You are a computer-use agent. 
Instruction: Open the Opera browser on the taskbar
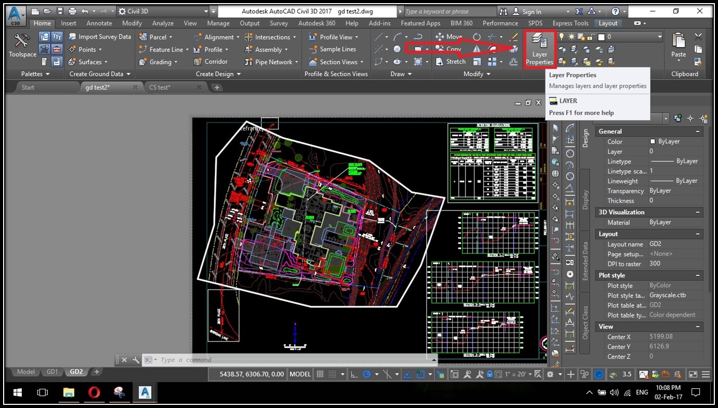point(94,392)
